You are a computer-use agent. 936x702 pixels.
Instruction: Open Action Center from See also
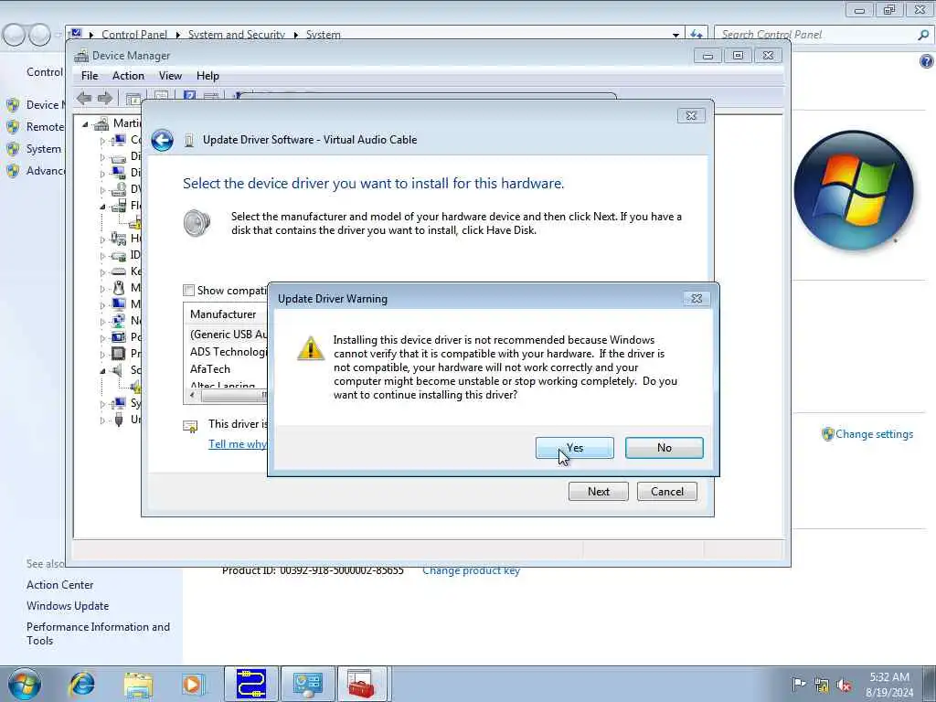pos(59,585)
